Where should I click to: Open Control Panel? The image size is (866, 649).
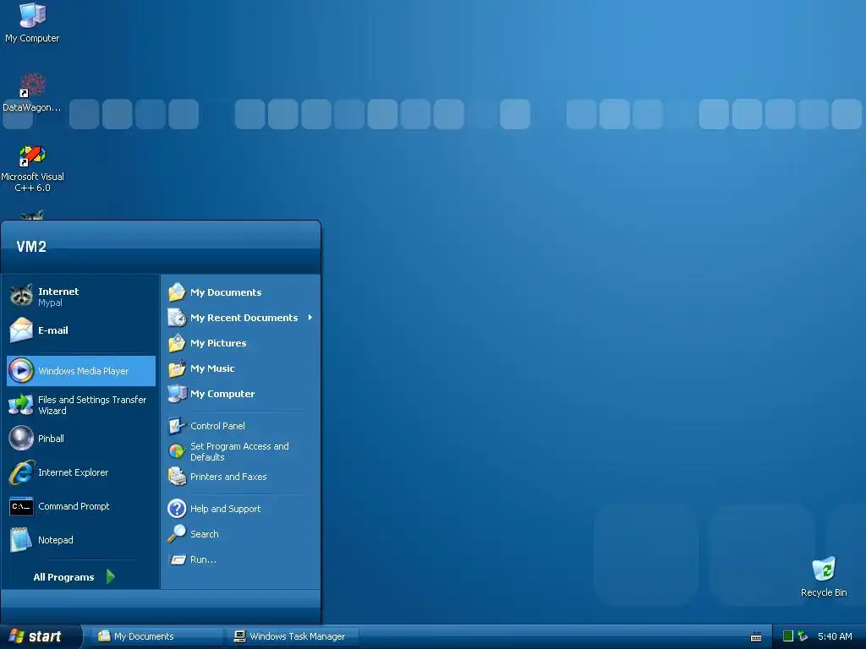(x=241, y=426)
